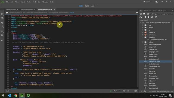Click Dreamweaver icon in Windows taskbar
Screen dimensions: 174x98
tap(22, 96)
